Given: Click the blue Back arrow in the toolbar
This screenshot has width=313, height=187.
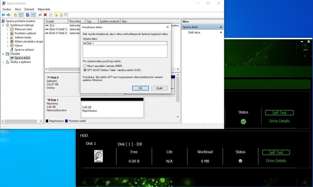Looking at the screenshot, I should [3, 15].
